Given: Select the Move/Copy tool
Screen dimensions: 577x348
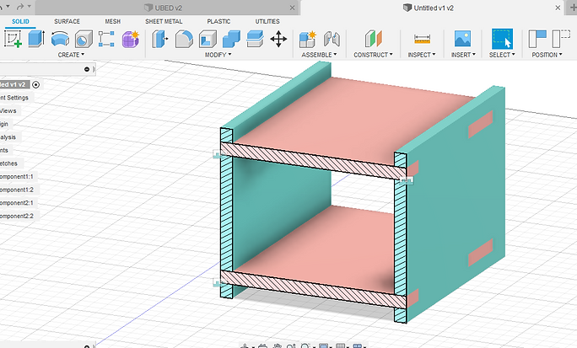Looking at the screenshot, I should (x=278, y=39).
